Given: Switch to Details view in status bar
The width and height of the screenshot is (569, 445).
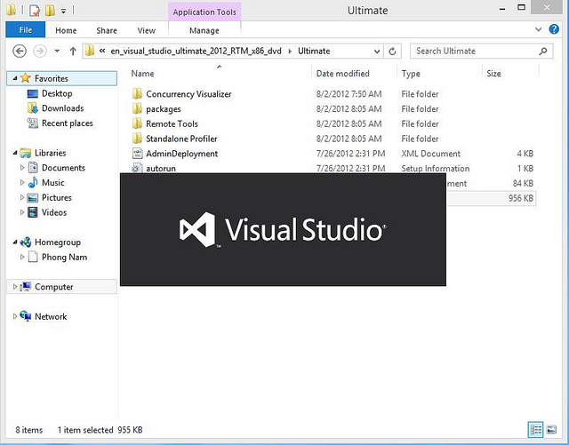Looking at the screenshot, I should point(535,430).
